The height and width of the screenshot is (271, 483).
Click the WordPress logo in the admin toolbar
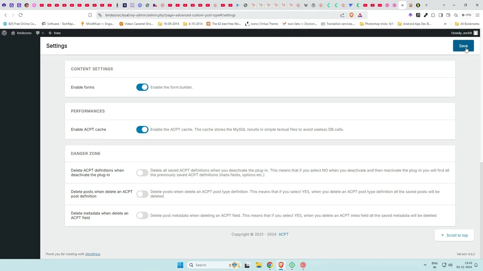4,33
